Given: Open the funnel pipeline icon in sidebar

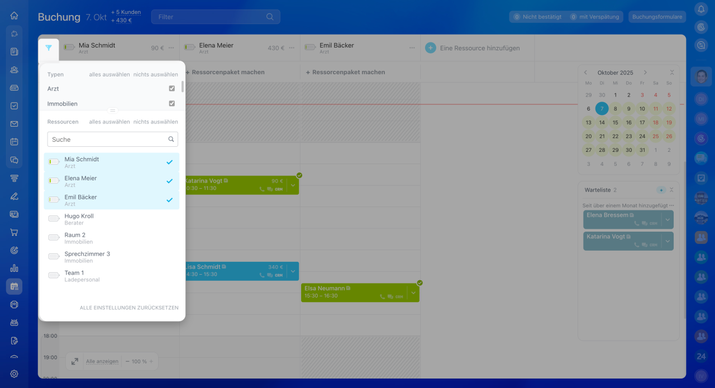Looking at the screenshot, I should [14, 178].
